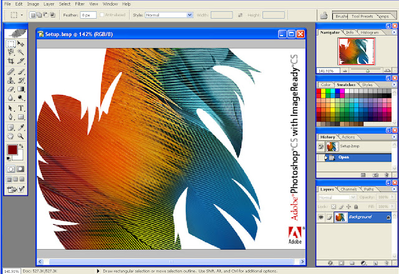Screen dimensions: 399x274
Task: Click the Navigator zoom in button
Action: (x=387, y=71)
